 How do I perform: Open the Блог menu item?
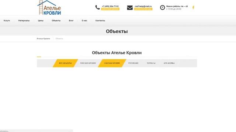click(71, 21)
